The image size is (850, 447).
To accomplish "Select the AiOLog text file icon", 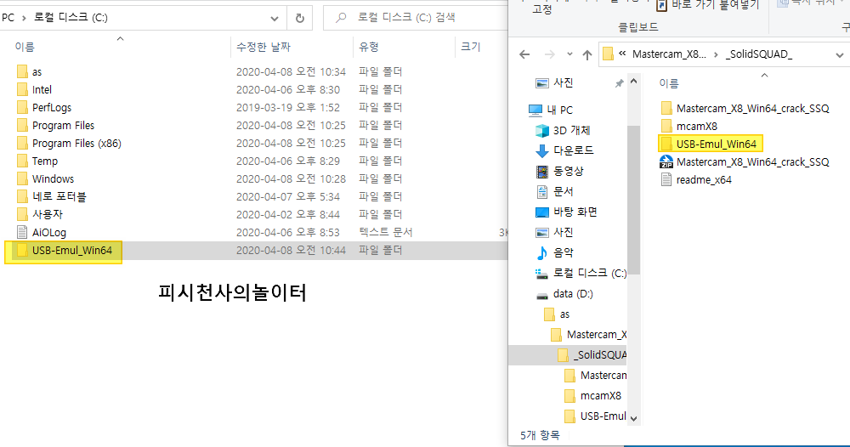I will pos(22,233).
